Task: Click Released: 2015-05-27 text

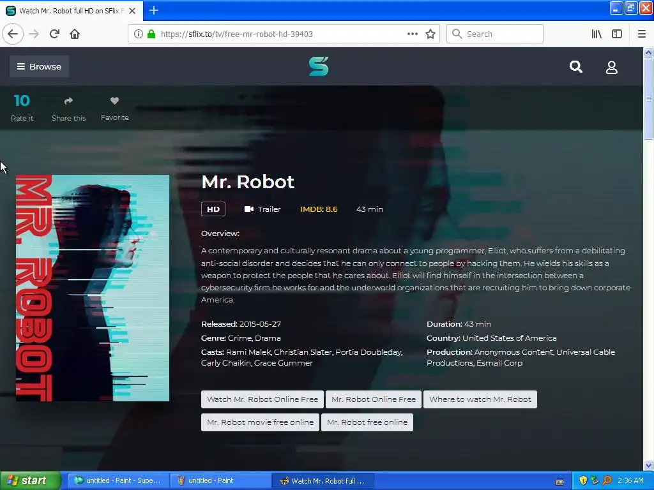Action: tap(241, 323)
